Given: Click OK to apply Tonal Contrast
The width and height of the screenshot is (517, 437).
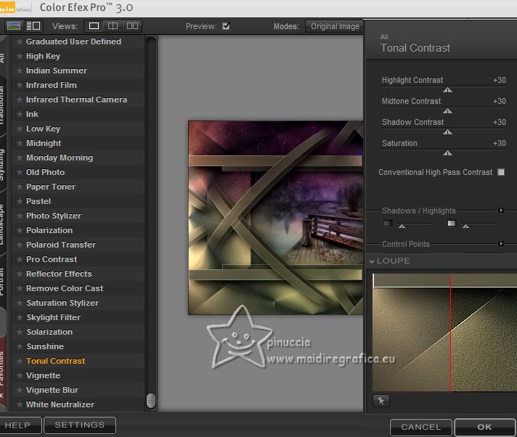Looking at the screenshot, I should click(484, 427).
